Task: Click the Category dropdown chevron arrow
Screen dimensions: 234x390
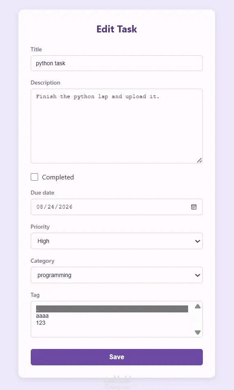Action: [x=198, y=275]
